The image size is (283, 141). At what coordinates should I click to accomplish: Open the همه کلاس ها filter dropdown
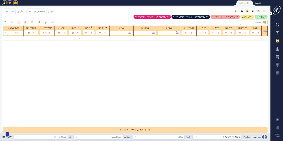pos(37,11)
